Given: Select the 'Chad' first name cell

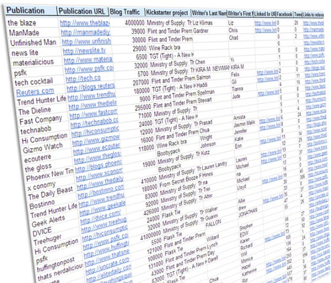Looking at the screenshot, I should click(233, 38).
